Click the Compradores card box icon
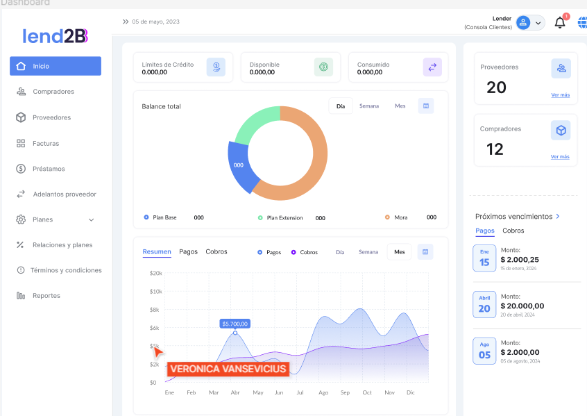Image resolution: width=587 pixels, height=416 pixels. tap(561, 130)
